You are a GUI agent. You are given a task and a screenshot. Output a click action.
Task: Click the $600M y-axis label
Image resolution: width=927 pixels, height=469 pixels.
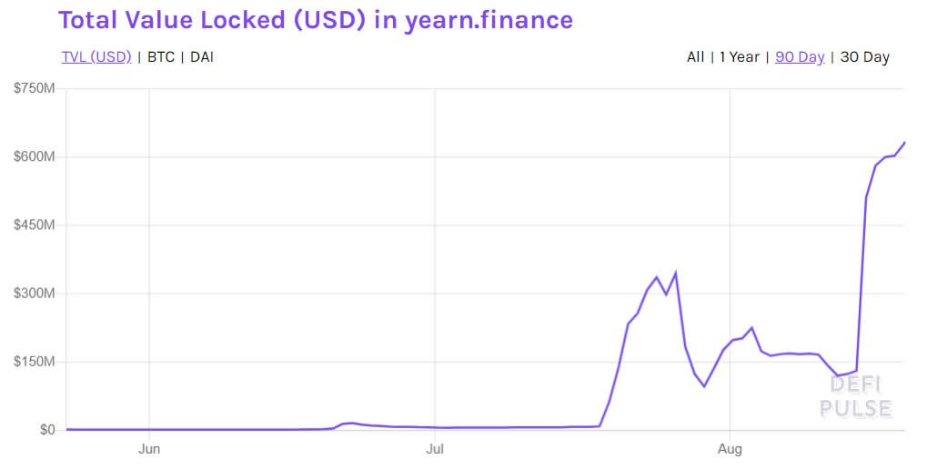35,157
